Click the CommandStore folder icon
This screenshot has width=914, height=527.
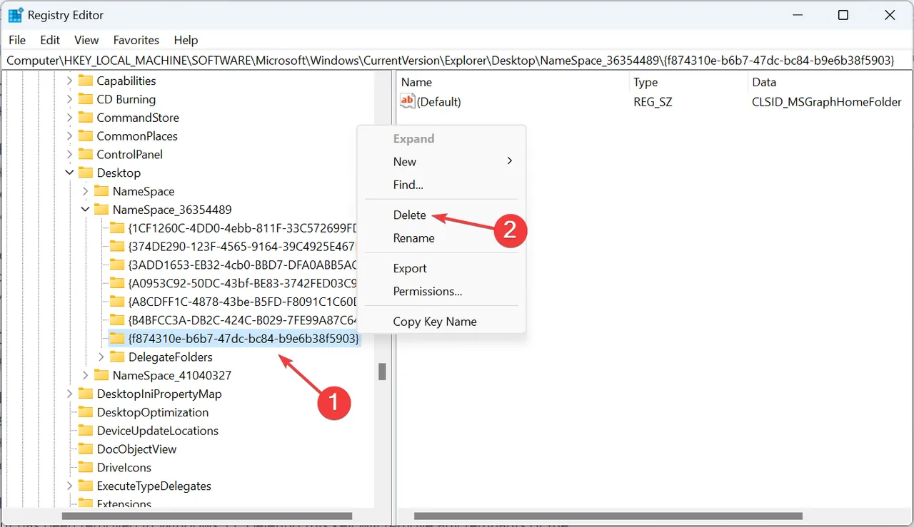click(86, 118)
